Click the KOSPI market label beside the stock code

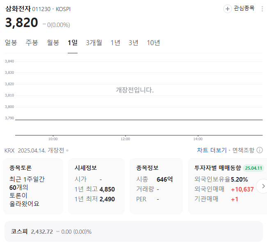[63, 9]
